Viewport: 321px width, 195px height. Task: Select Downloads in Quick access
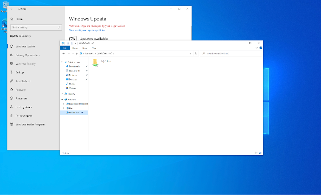pos(74,66)
